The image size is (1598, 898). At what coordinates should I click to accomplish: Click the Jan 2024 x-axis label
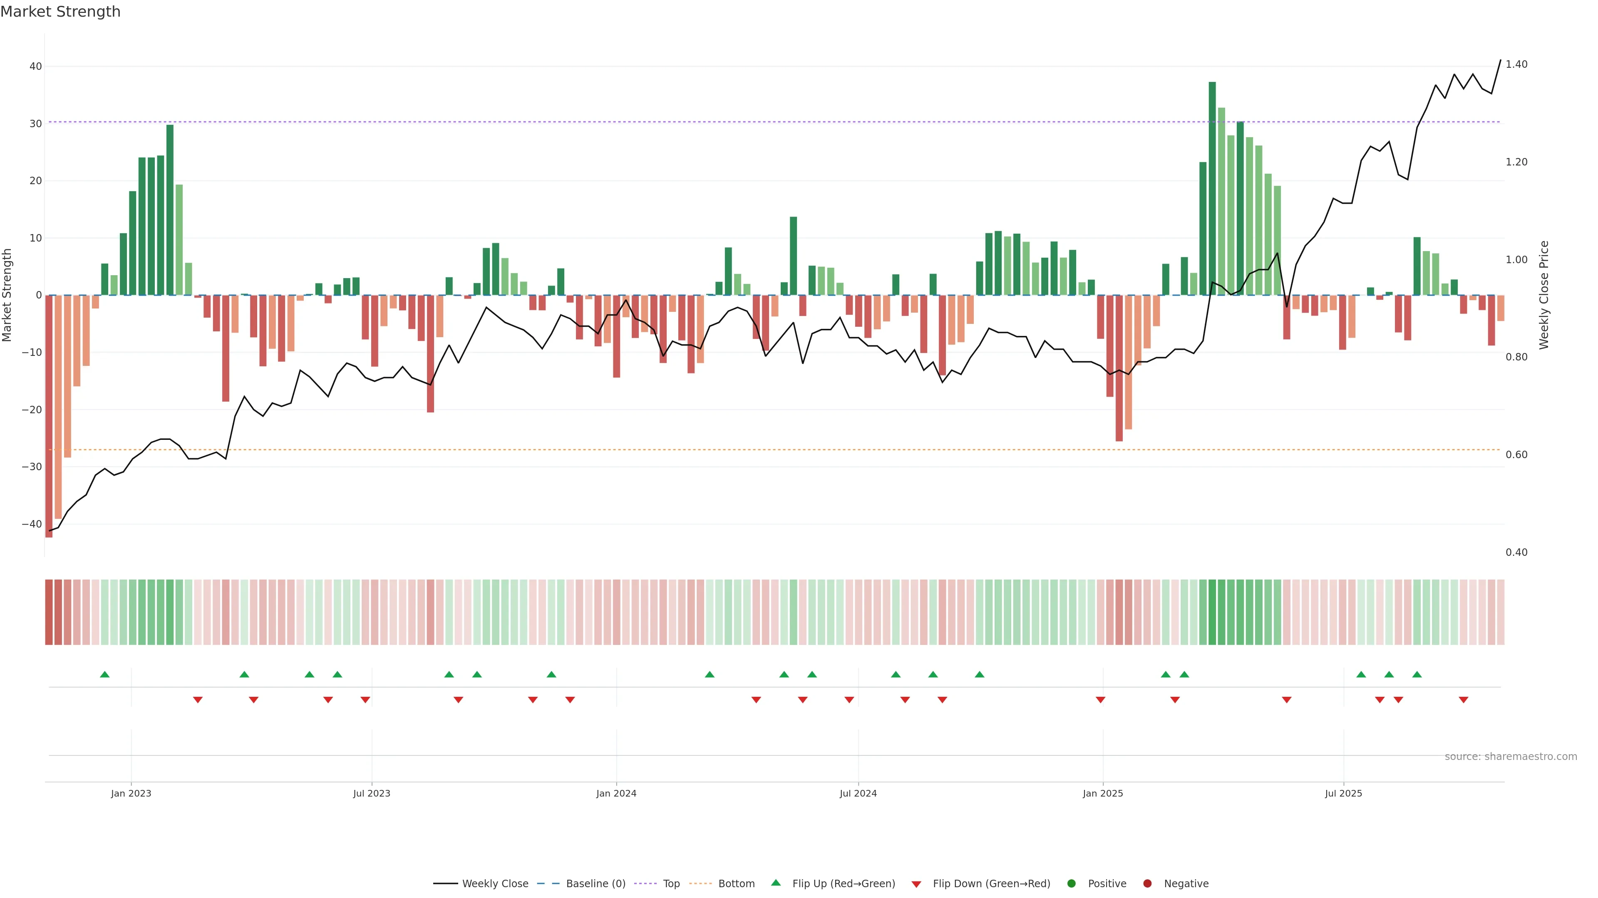[x=616, y=793]
